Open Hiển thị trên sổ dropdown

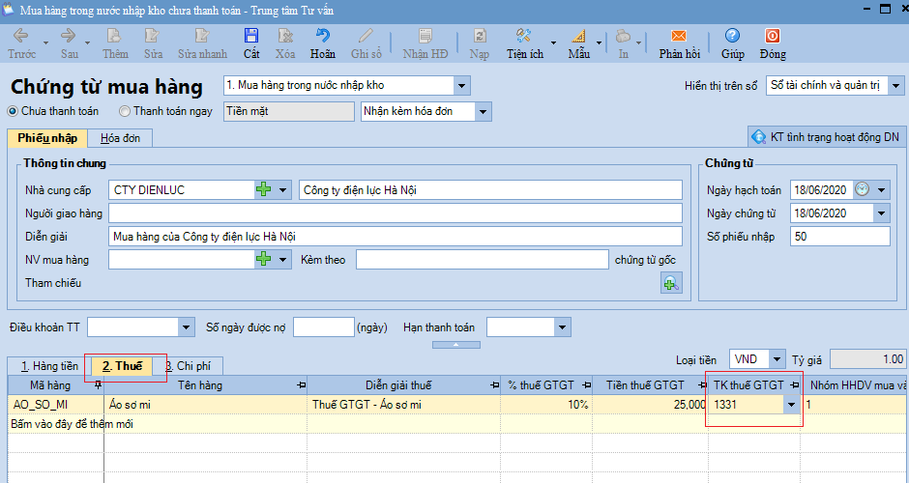(895, 86)
